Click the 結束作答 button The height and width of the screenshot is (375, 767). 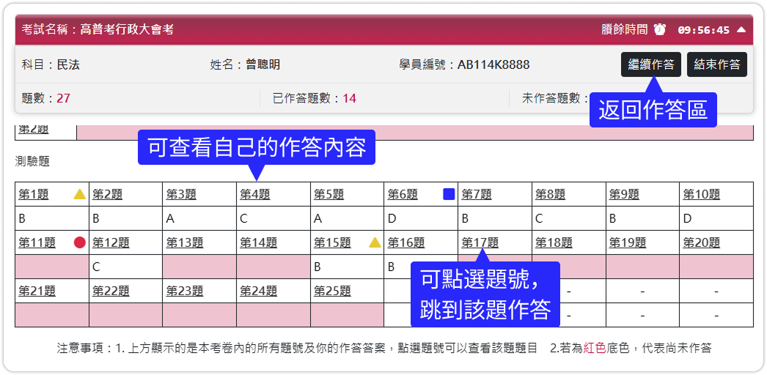pos(716,64)
